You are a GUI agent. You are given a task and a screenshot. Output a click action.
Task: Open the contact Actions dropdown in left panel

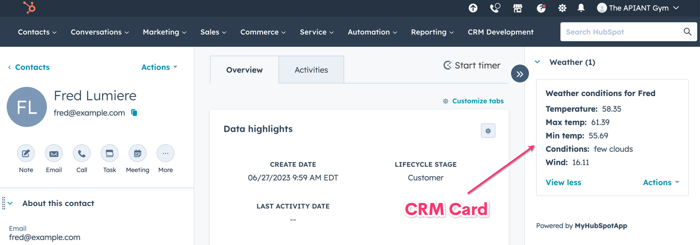coord(159,67)
